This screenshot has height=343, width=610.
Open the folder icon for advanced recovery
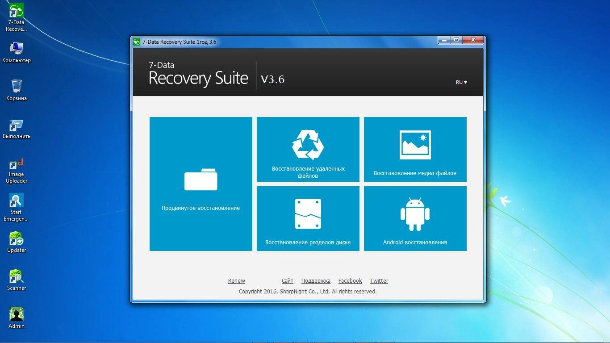(x=201, y=180)
